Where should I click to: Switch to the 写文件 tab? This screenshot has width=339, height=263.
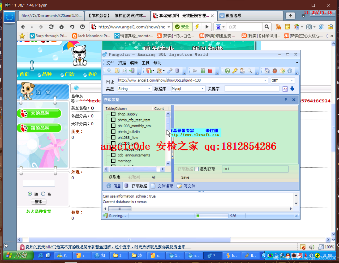[186, 186]
